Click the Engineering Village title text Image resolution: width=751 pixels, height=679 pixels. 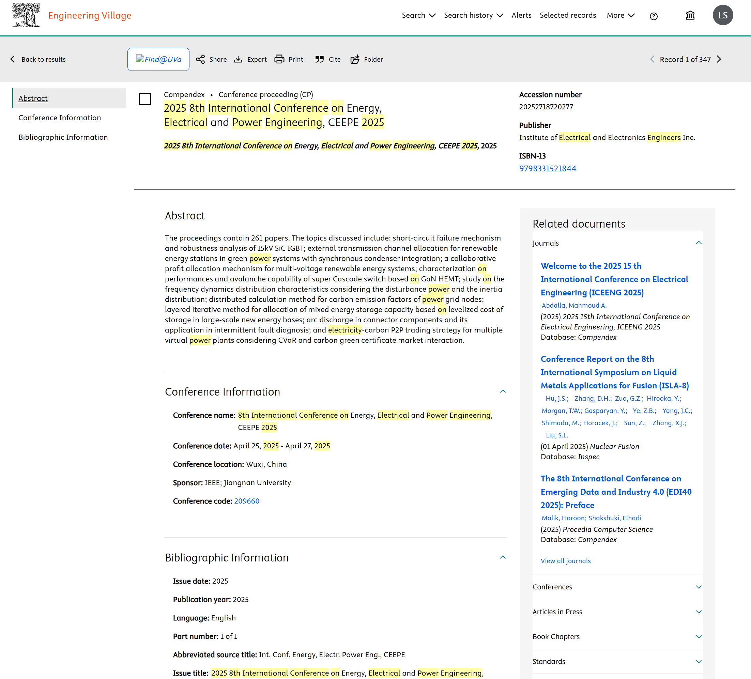[x=90, y=15]
